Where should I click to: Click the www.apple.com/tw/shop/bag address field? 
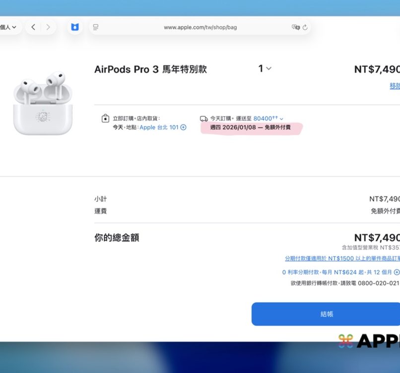pos(200,27)
